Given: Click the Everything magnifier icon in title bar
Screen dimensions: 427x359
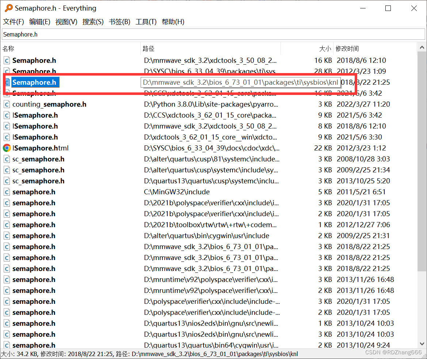Looking at the screenshot, I should point(9,8).
